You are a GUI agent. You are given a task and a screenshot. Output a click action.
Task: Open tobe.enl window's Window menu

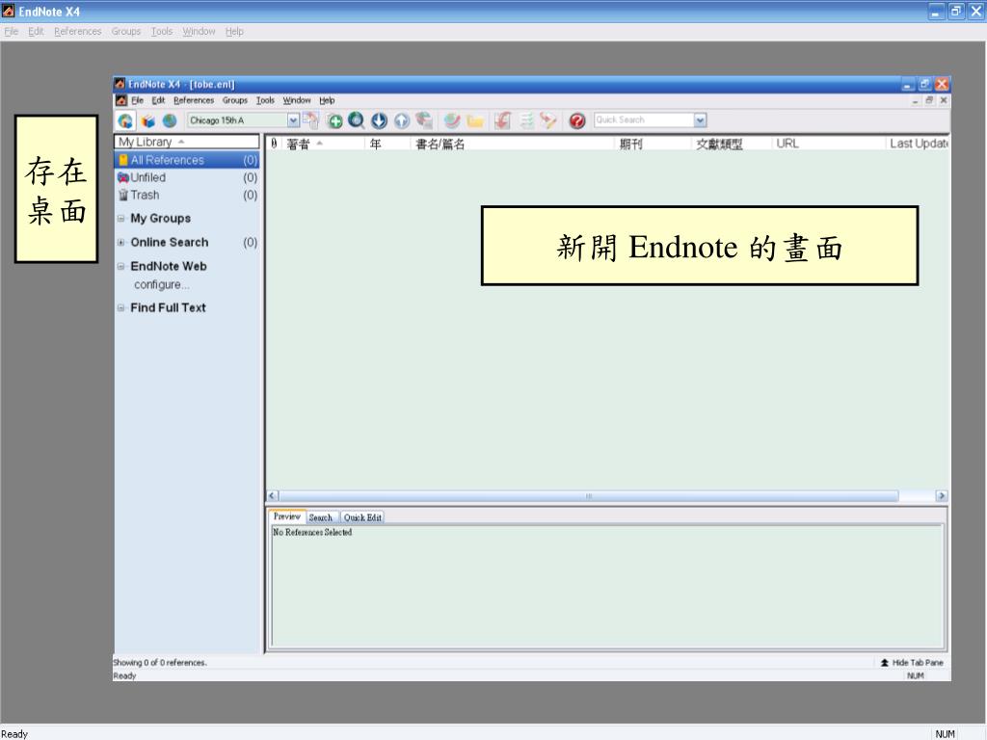tap(297, 100)
